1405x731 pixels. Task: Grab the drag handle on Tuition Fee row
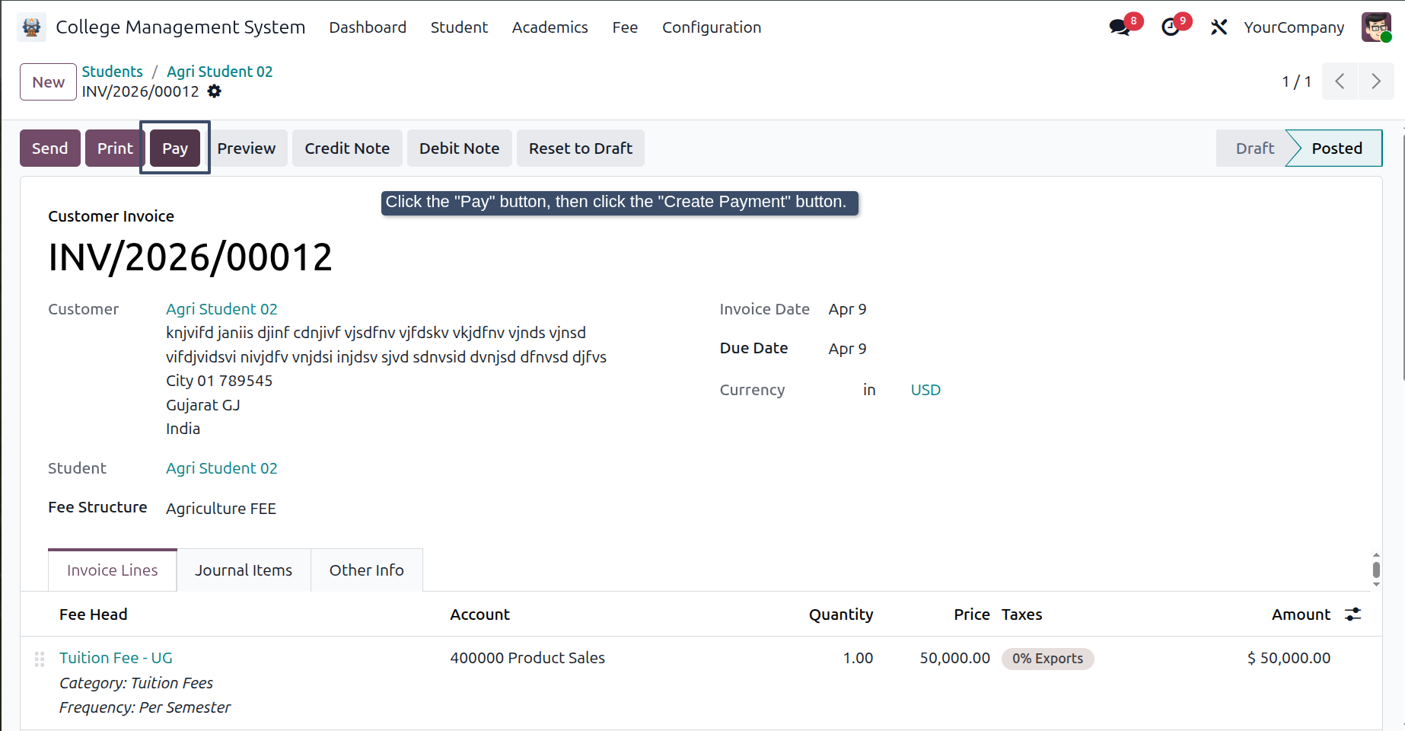40,659
